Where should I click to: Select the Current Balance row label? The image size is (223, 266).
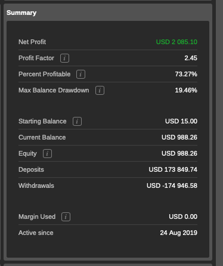coord(42,137)
